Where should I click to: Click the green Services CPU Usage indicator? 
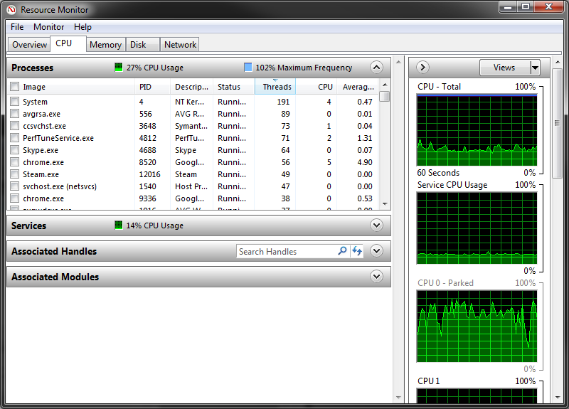click(119, 225)
